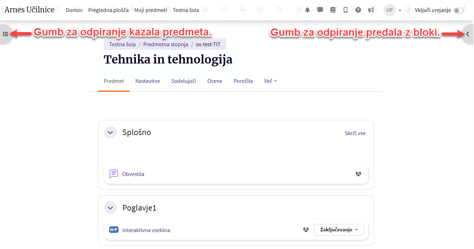
Task: Open the Interaktivna vsebina activity
Action: [146, 230]
